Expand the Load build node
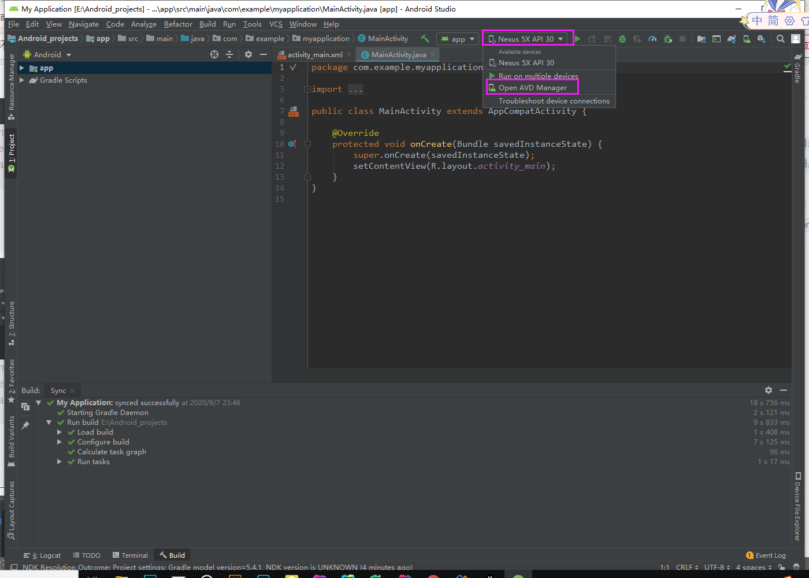Image resolution: width=809 pixels, height=578 pixels. (x=59, y=432)
